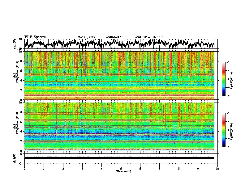
Task: Click the ch.2 color bar's log(PSD) label
Action: (x=232, y=131)
